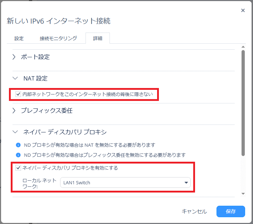The width and height of the screenshot is (253, 224).
Task: Click the 保存 button
Action: (230, 211)
